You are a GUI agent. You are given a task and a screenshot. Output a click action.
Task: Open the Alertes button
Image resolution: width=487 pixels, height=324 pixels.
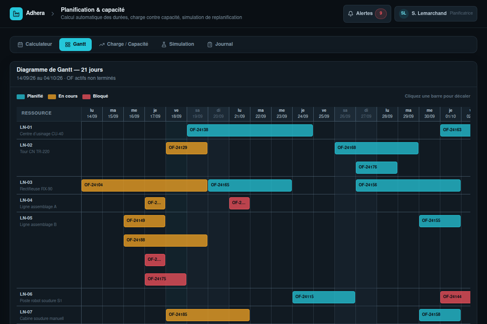[x=367, y=13]
